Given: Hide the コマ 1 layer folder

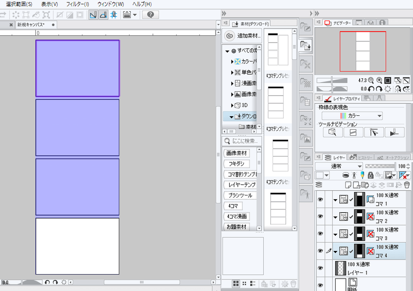Looking at the screenshot, I should point(320,199).
